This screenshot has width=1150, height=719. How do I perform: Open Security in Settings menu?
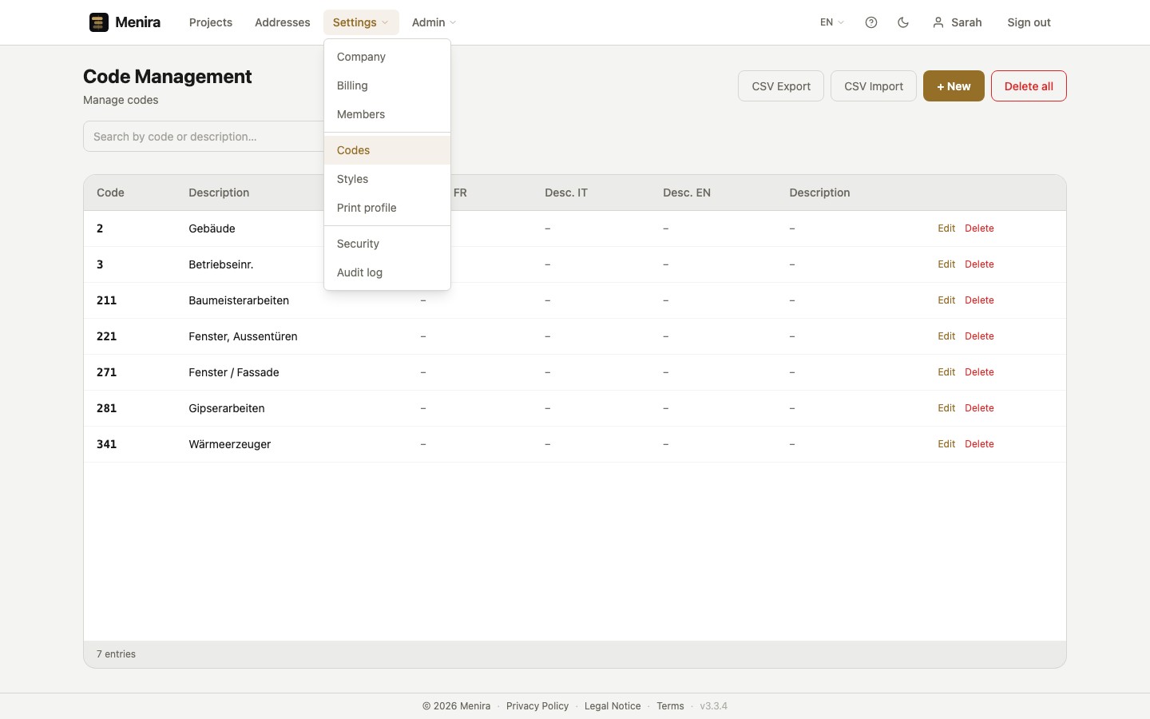(x=387, y=244)
